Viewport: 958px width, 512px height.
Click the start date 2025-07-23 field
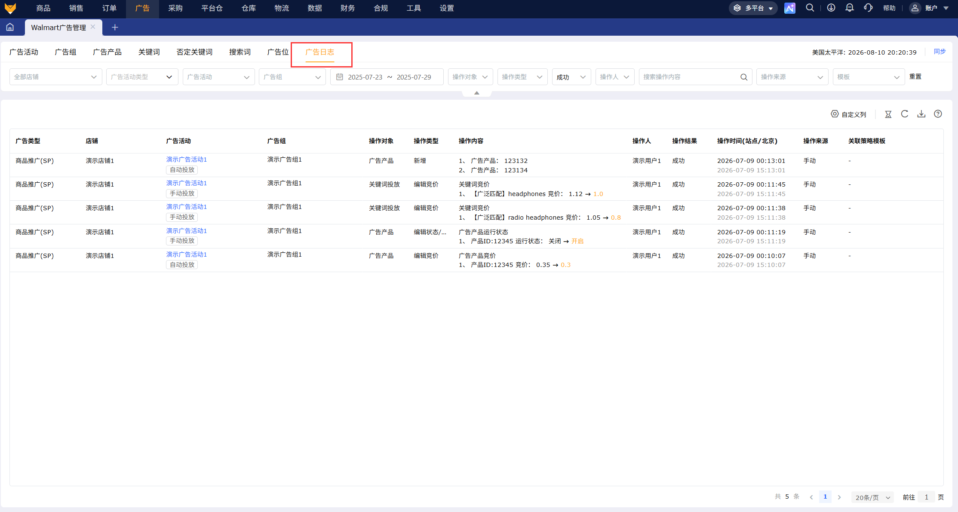tap(365, 77)
